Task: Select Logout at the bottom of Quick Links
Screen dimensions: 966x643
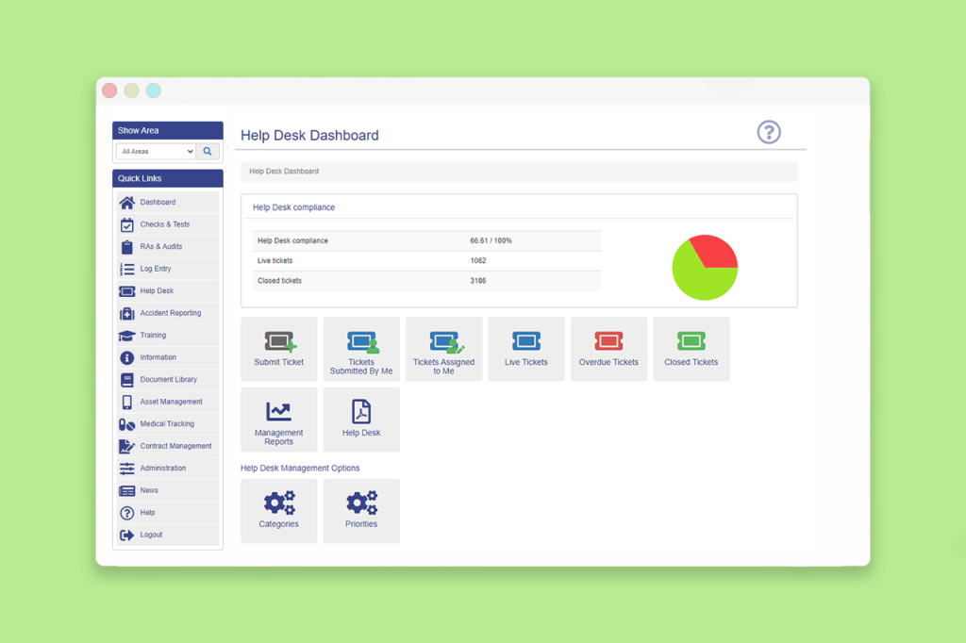Action: 153,535
